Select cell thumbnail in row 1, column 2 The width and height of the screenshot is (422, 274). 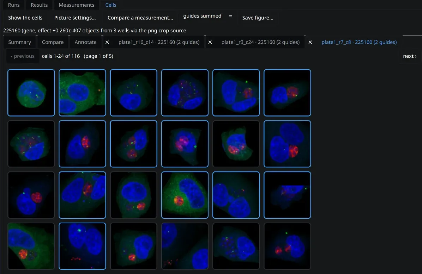coord(82,93)
